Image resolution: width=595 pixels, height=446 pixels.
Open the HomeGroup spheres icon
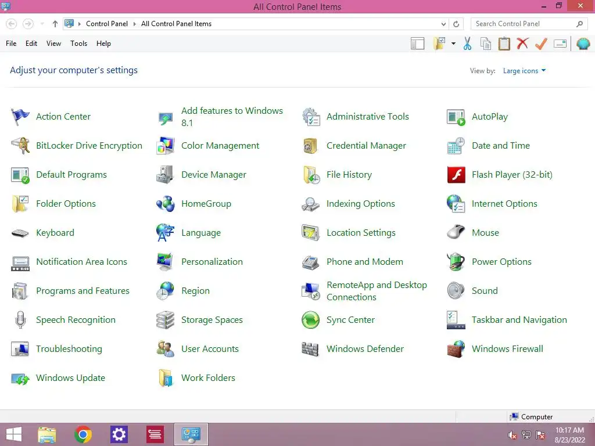coord(166,204)
